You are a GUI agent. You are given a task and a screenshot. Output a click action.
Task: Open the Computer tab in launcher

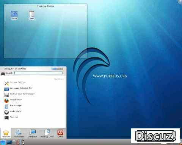coord(33,133)
